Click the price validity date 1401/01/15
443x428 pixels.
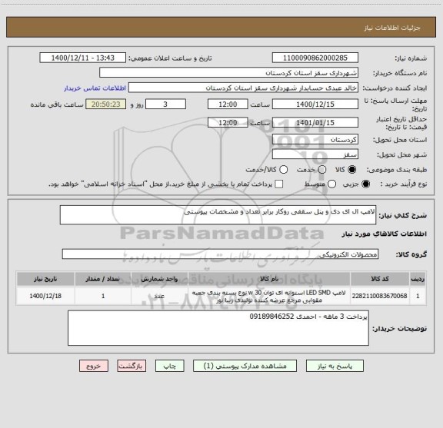[315, 122]
